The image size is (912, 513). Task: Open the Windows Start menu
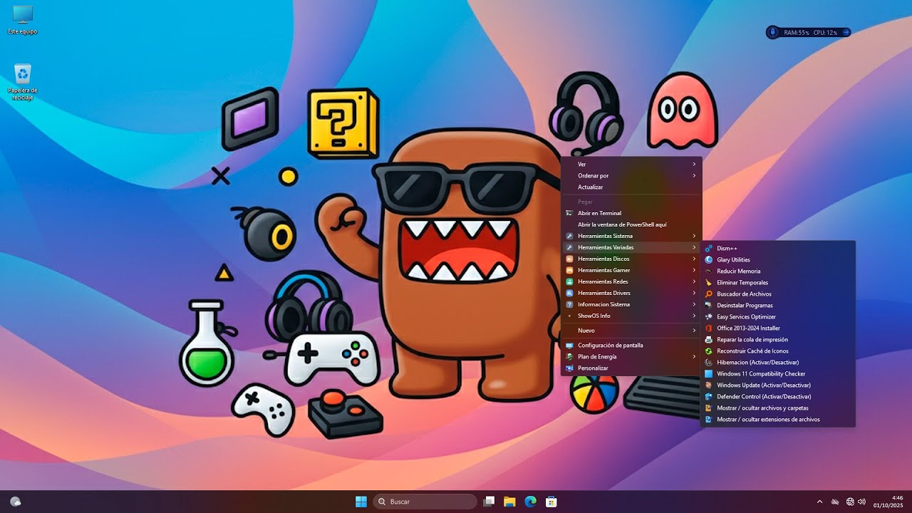tap(361, 502)
